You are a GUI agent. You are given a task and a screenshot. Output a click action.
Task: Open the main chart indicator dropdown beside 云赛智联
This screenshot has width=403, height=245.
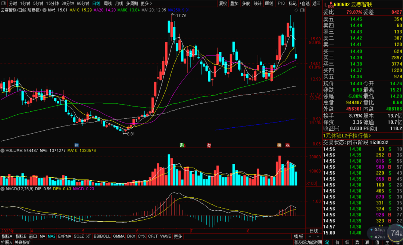pyautogui.click(x=44, y=10)
